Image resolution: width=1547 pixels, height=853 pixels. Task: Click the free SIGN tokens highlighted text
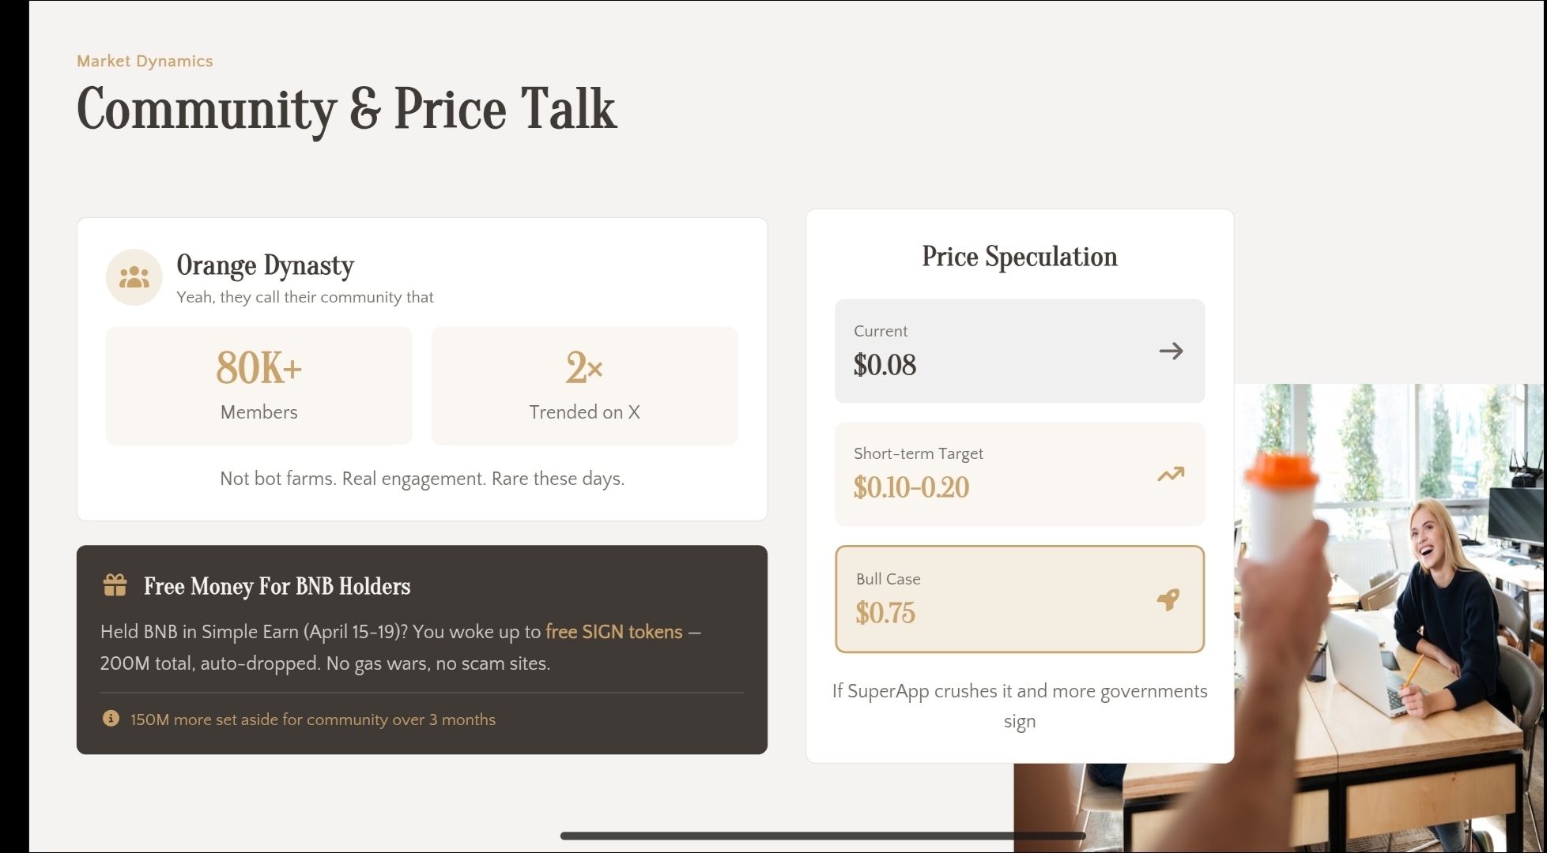(x=613, y=632)
